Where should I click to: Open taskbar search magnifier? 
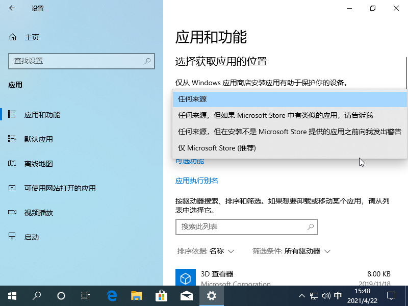37,296
